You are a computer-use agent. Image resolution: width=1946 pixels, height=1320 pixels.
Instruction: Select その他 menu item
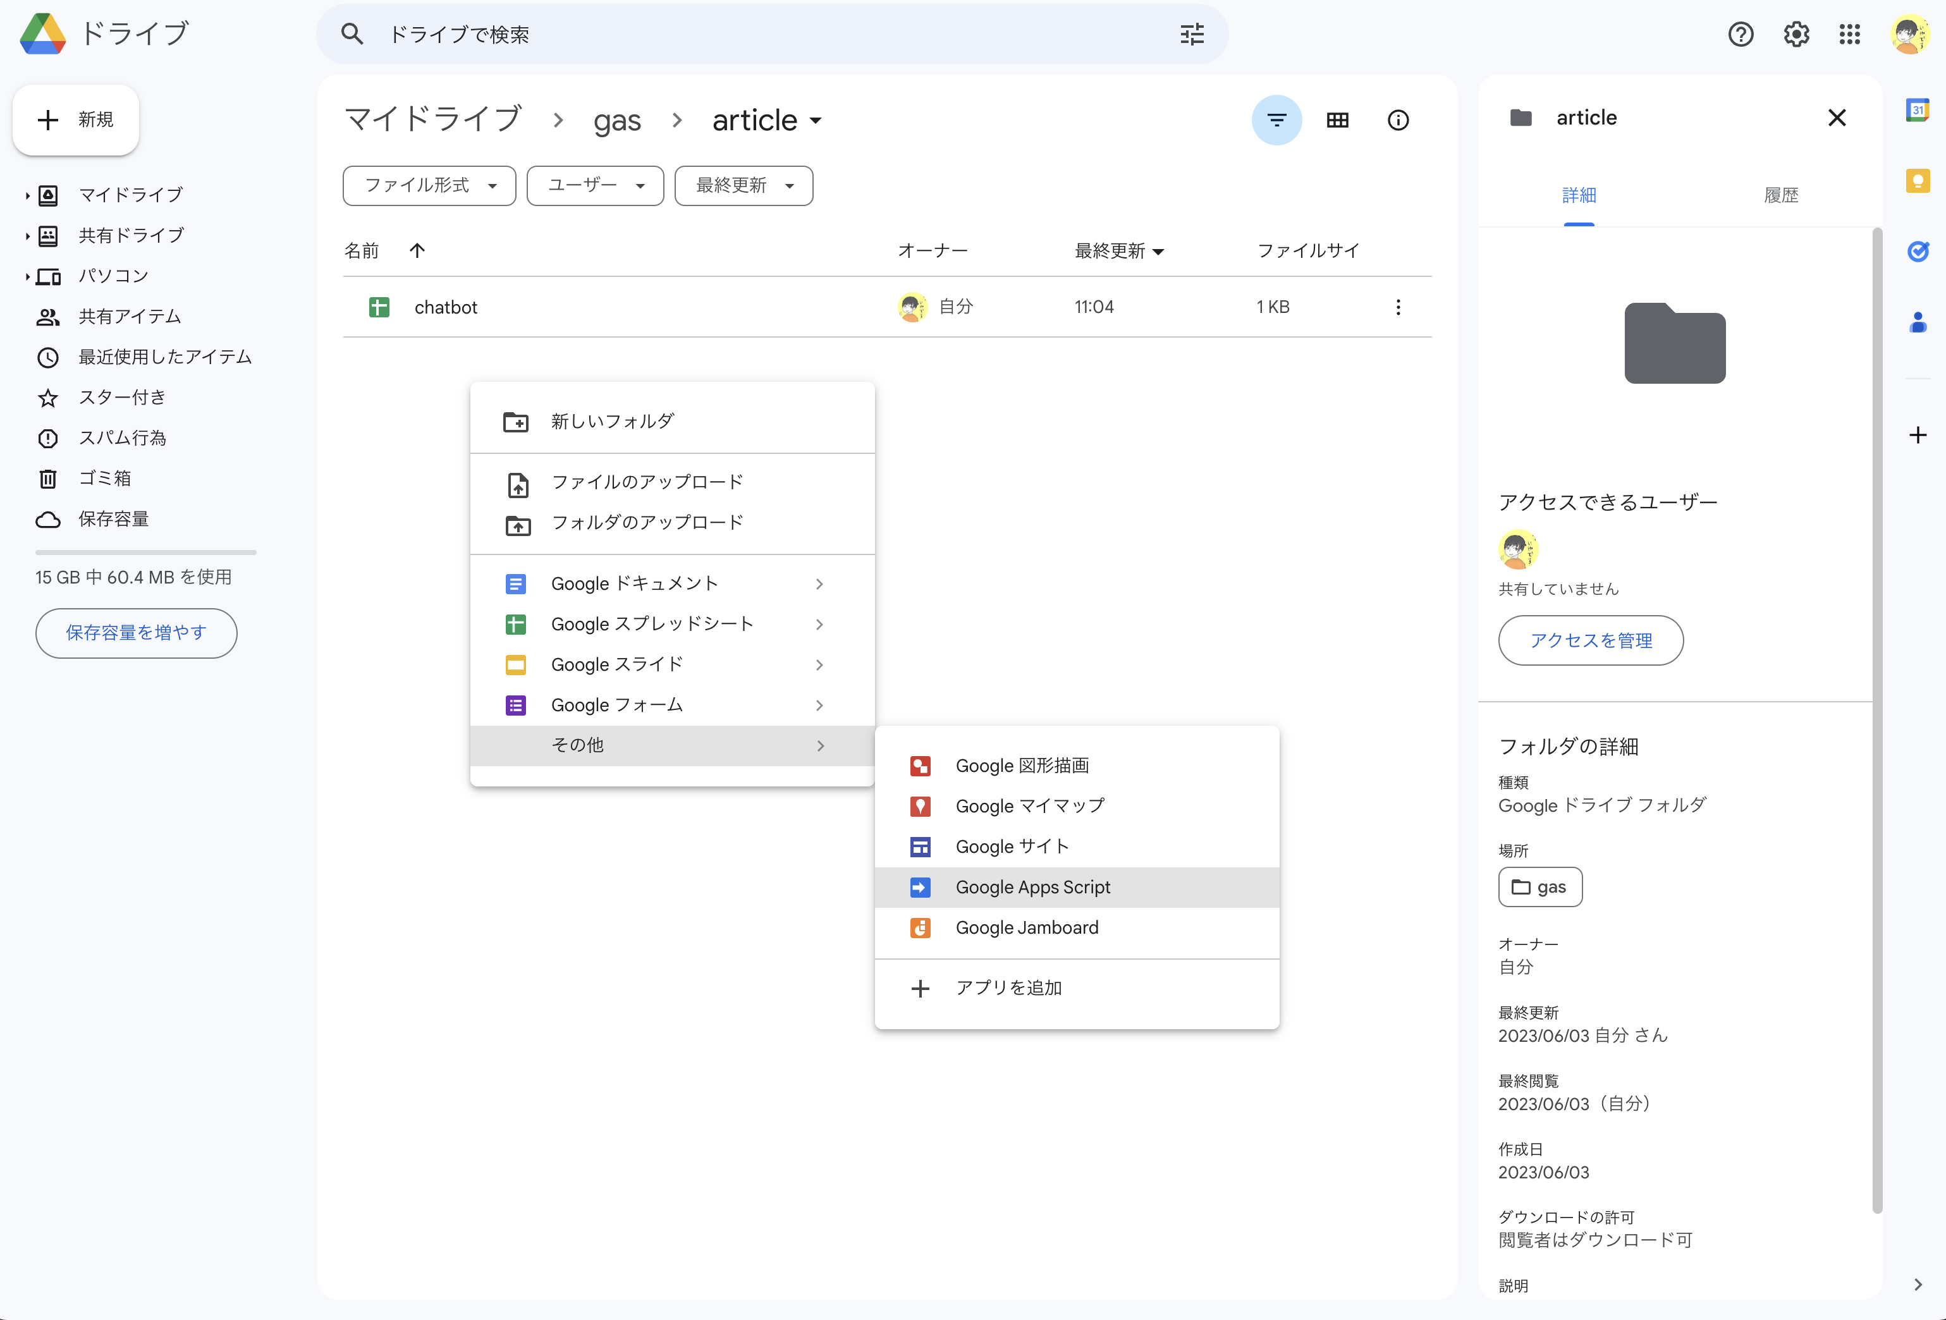click(673, 745)
